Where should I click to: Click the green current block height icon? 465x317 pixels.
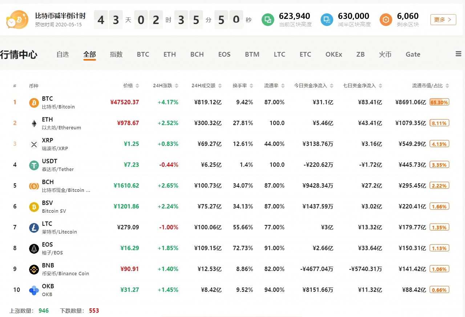click(268, 20)
